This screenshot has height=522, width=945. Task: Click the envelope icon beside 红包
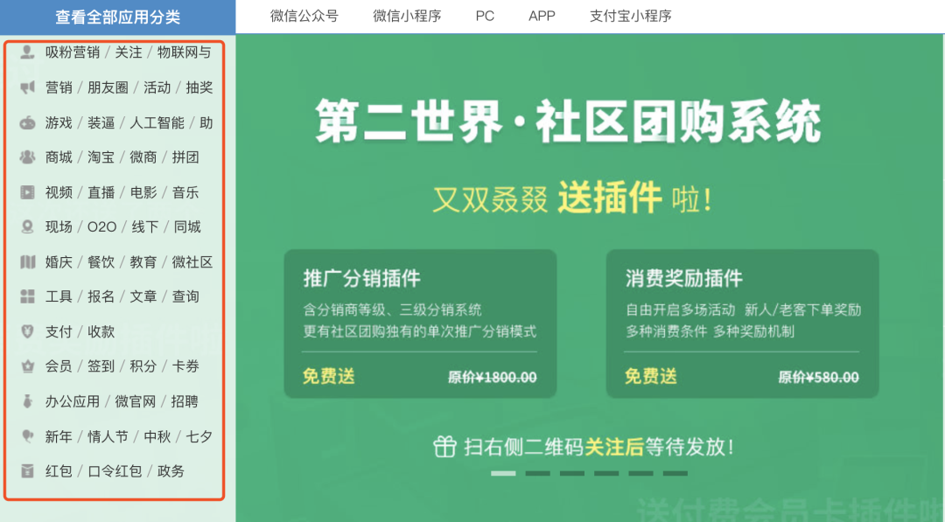coord(27,470)
